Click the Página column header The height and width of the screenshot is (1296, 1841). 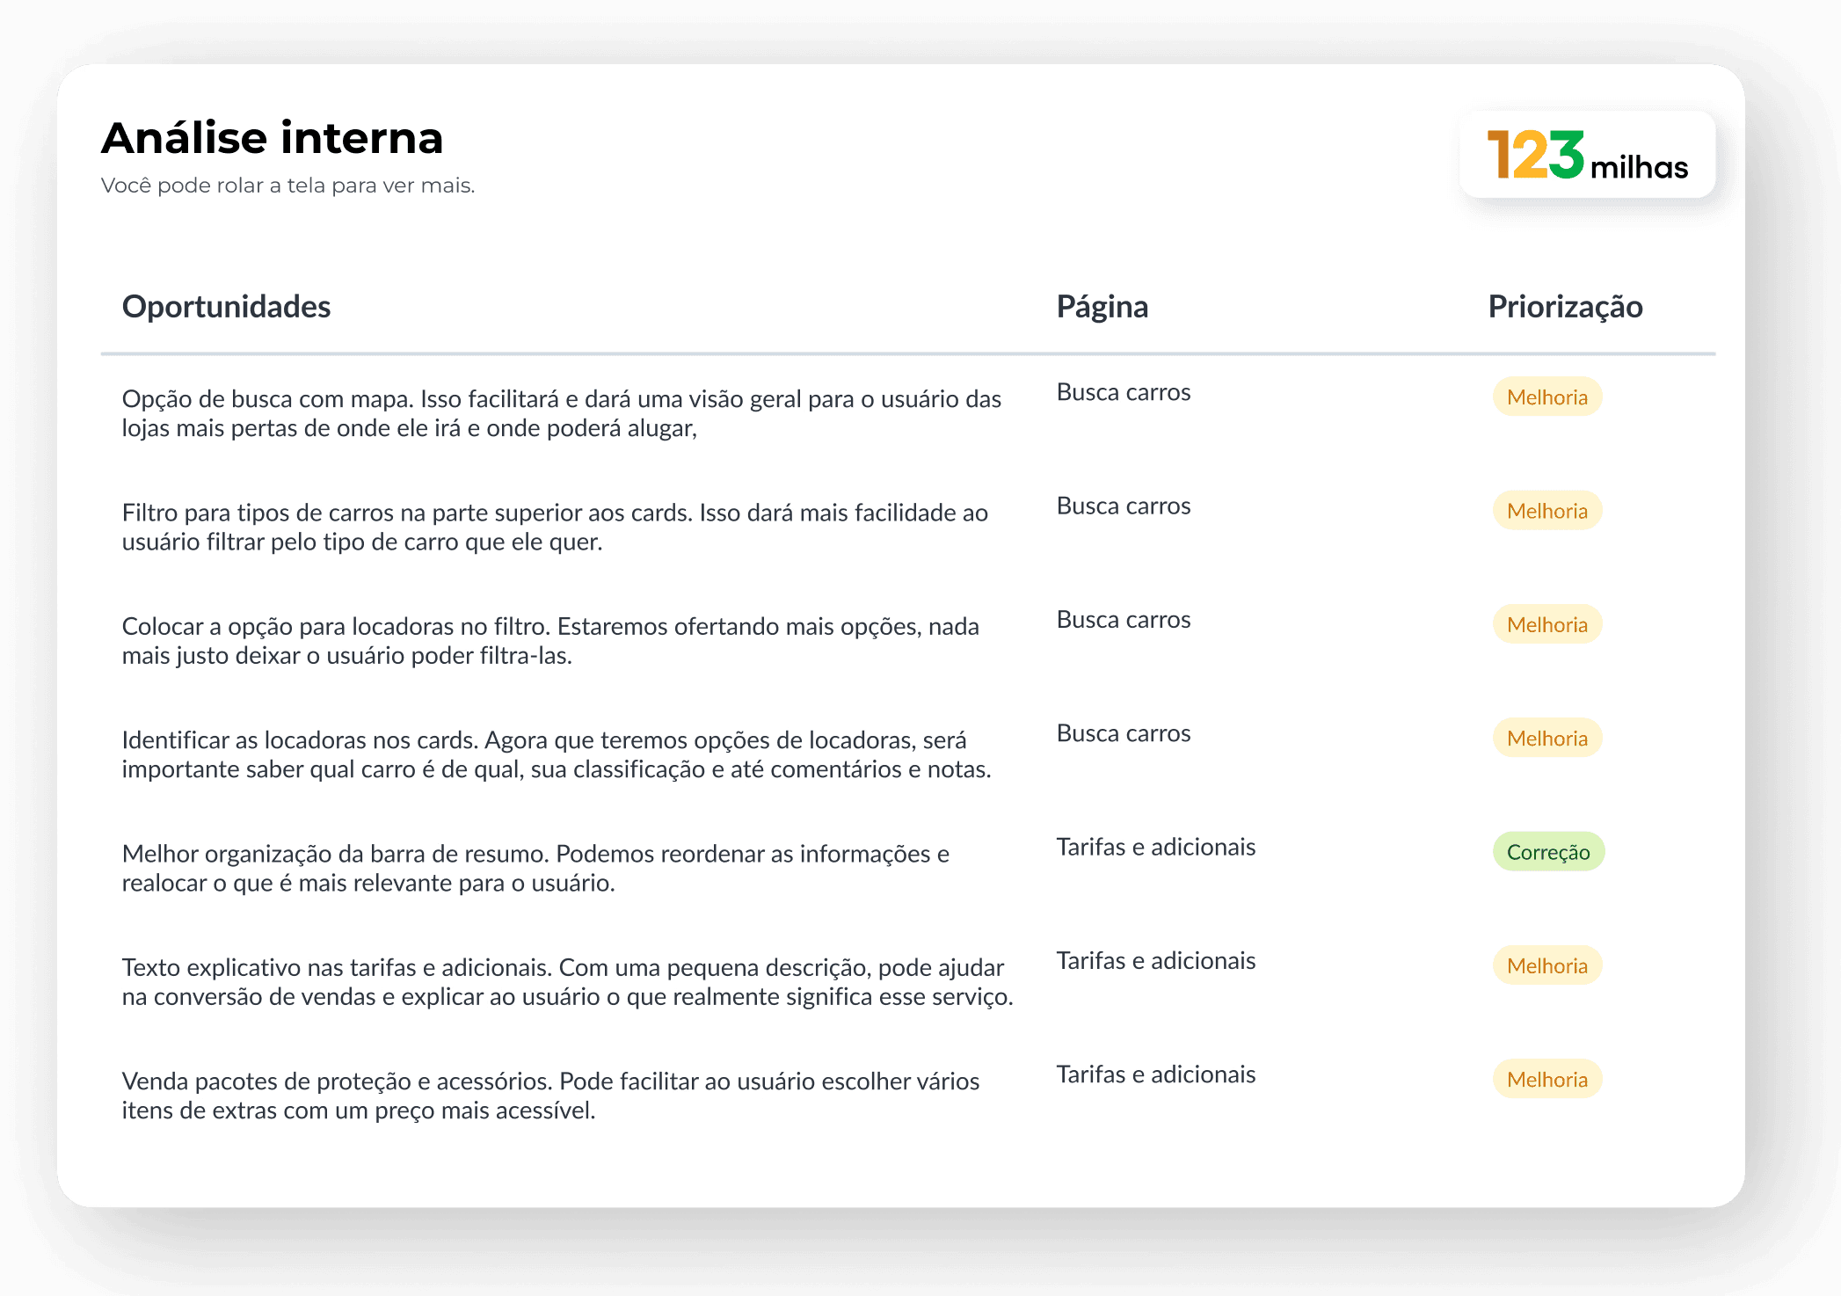pos(1102,307)
